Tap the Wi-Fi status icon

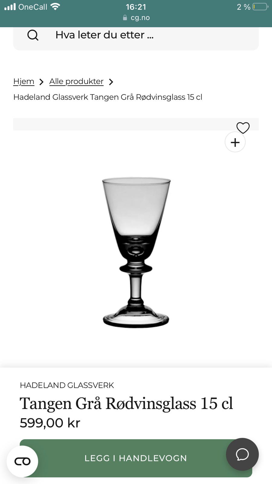tap(55, 7)
